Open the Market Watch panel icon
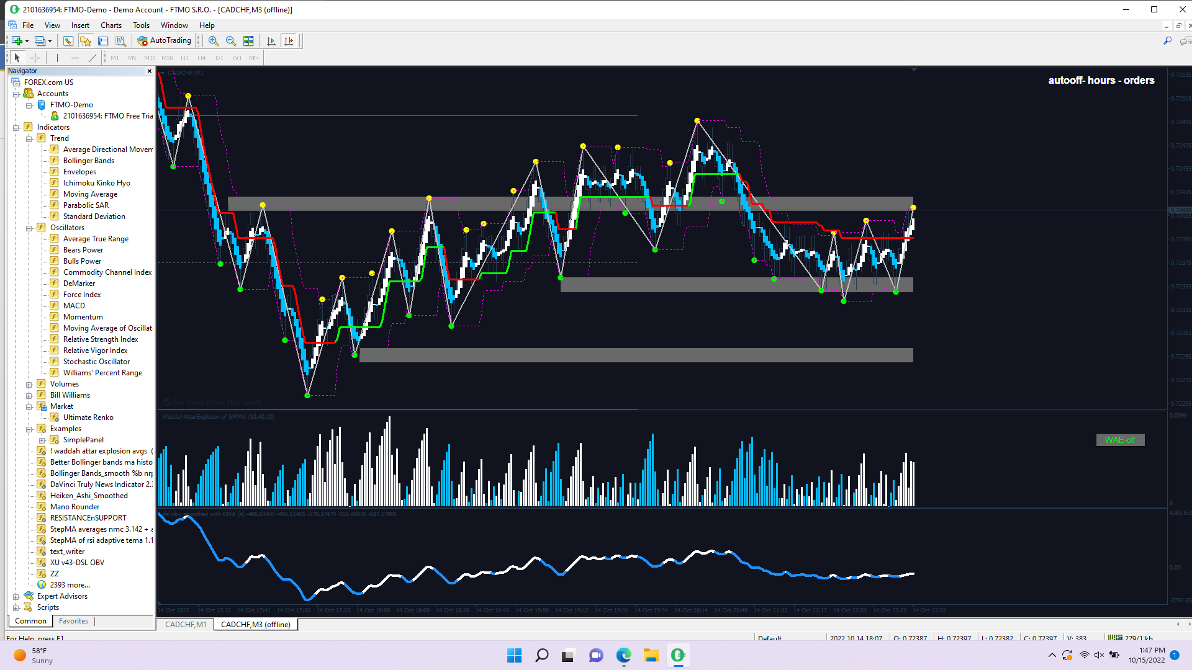This screenshot has height=670, width=1192. [68, 41]
